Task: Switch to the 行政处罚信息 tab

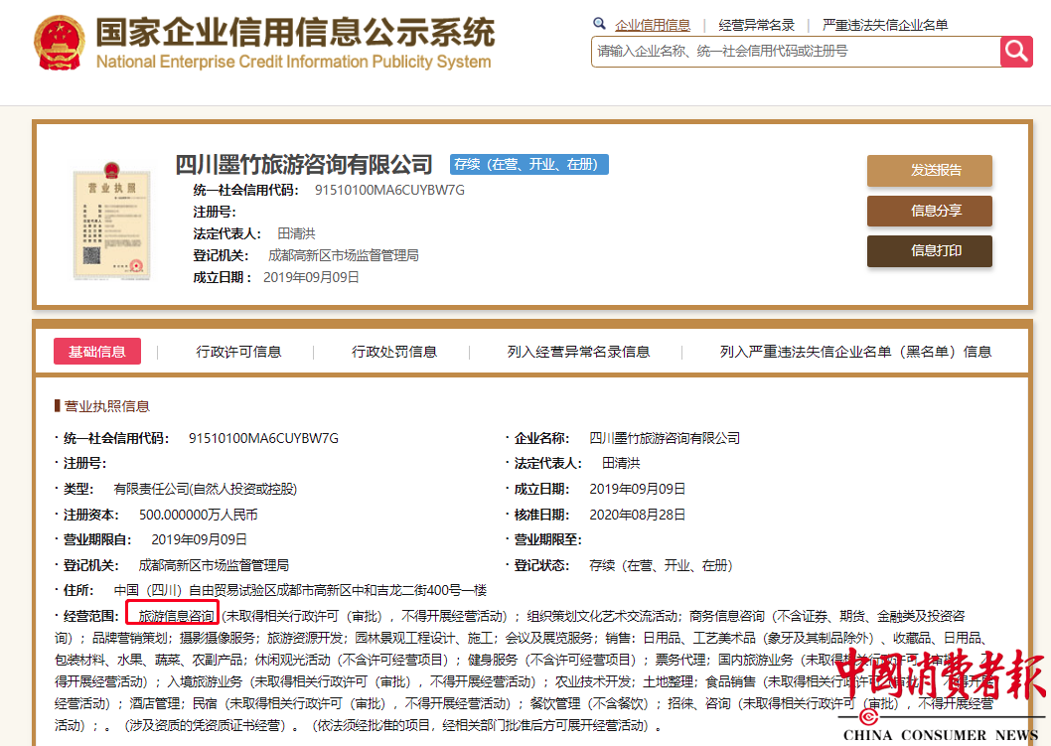Action: pyautogui.click(x=394, y=352)
